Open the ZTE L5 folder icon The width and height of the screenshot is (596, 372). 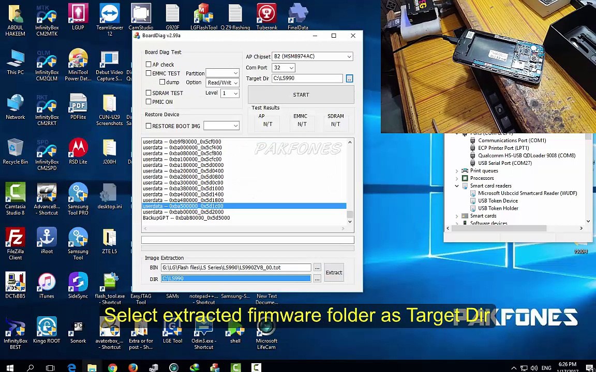click(110, 241)
